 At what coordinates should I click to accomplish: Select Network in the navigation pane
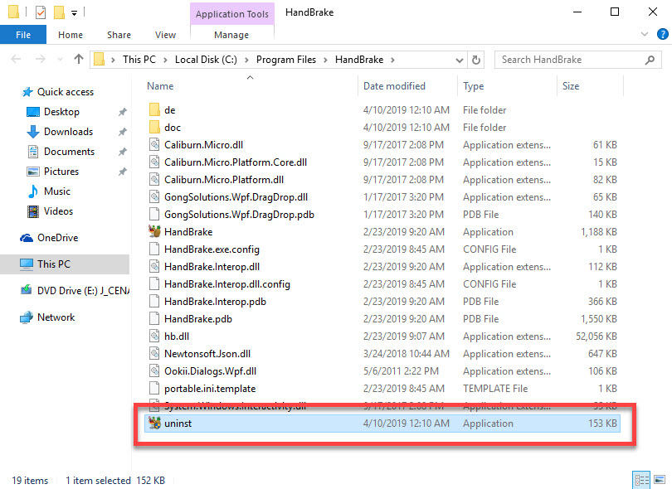56,317
